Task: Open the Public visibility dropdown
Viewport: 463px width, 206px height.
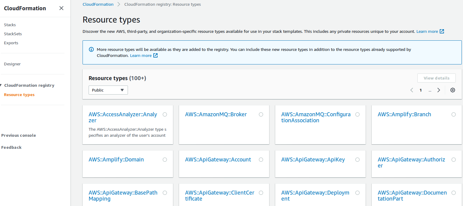Action: pos(108,90)
